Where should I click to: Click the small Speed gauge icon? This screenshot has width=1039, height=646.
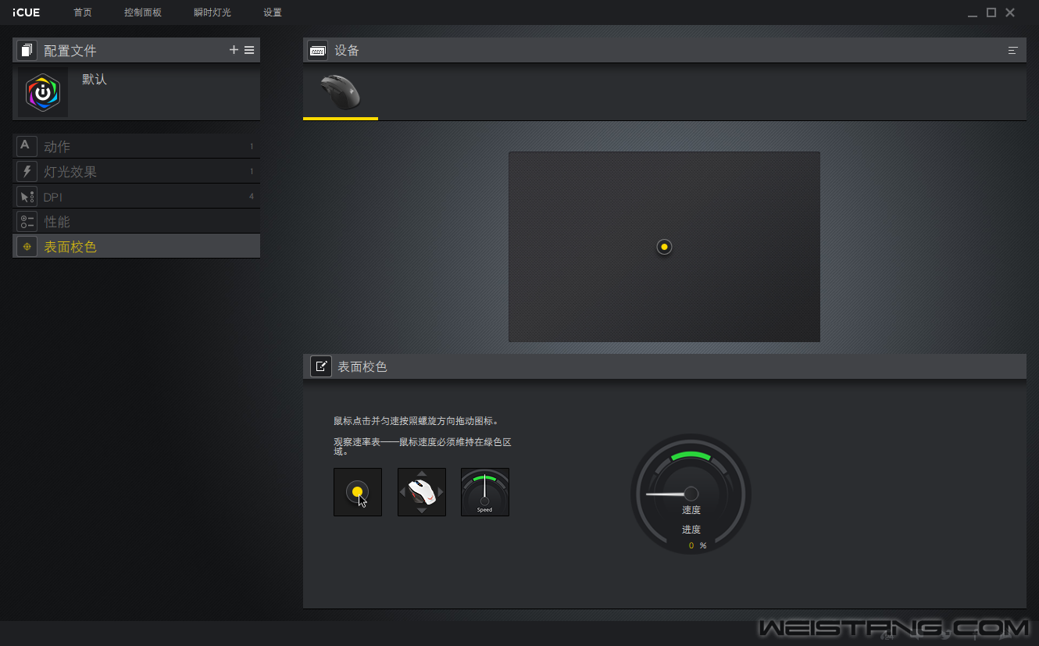click(x=485, y=492)
